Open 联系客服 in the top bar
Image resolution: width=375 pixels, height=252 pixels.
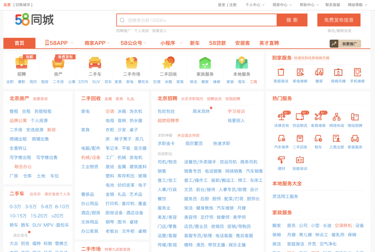[x=333, y=5]
